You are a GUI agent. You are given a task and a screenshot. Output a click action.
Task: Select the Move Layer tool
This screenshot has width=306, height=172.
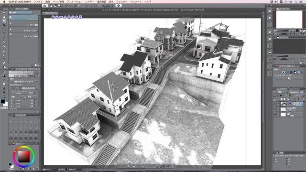pyautogui.click(x=4, y=25)
